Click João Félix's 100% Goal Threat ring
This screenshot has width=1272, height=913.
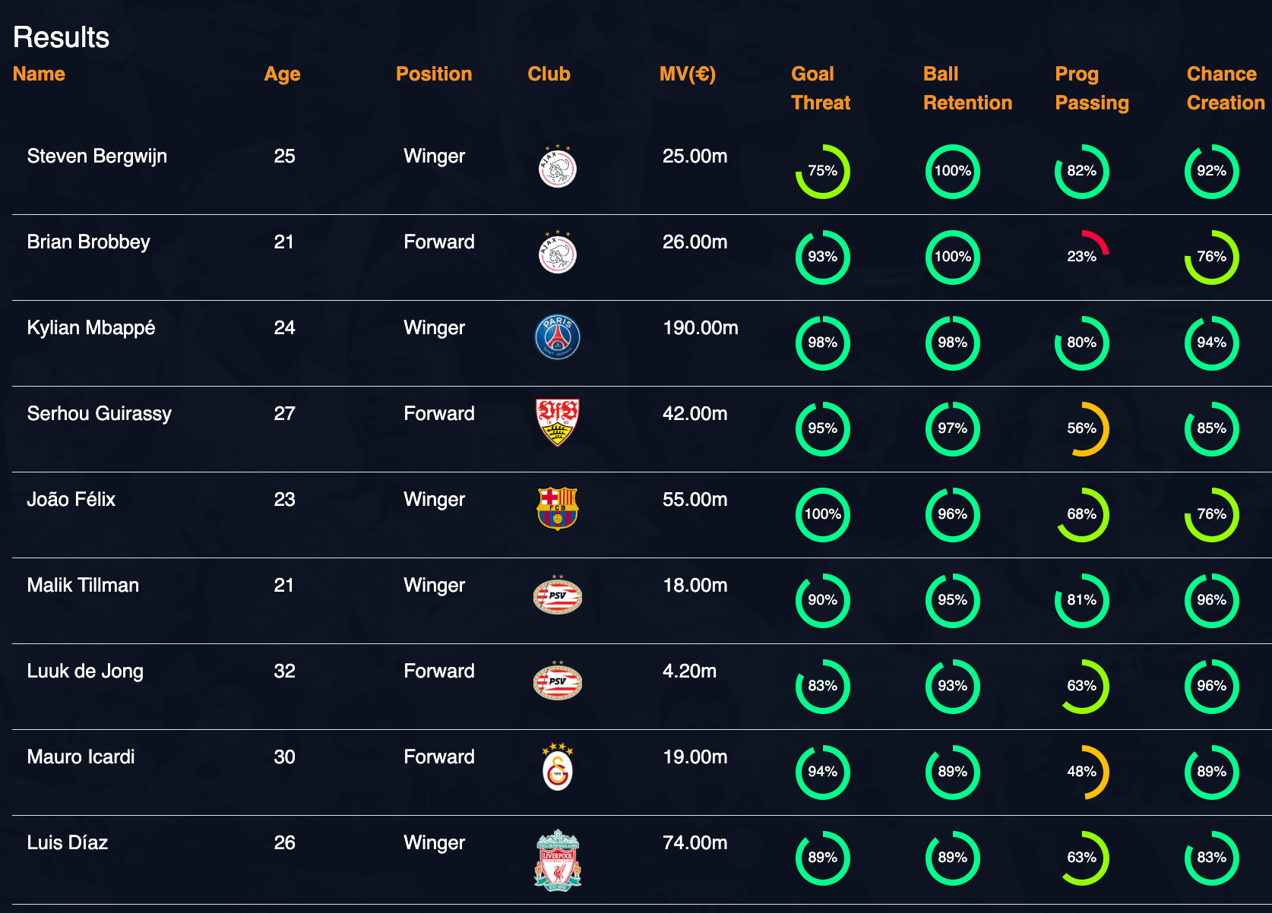pyautogui.click(x=823, y=514)
